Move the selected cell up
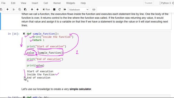The height and width of the screenshot is (98, 174). click(32, 10)
